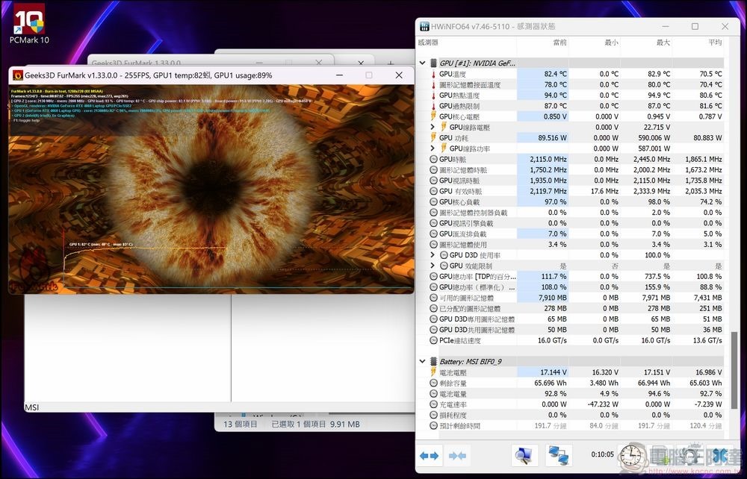Expand the GPU 效能限制 row
This screenshot has width=747, height=479.
coord(433,266)
